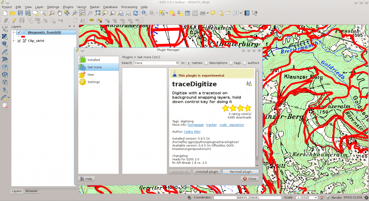
Task: Expand the Clip_ok50 layer tree node
Action: [14, 41]
